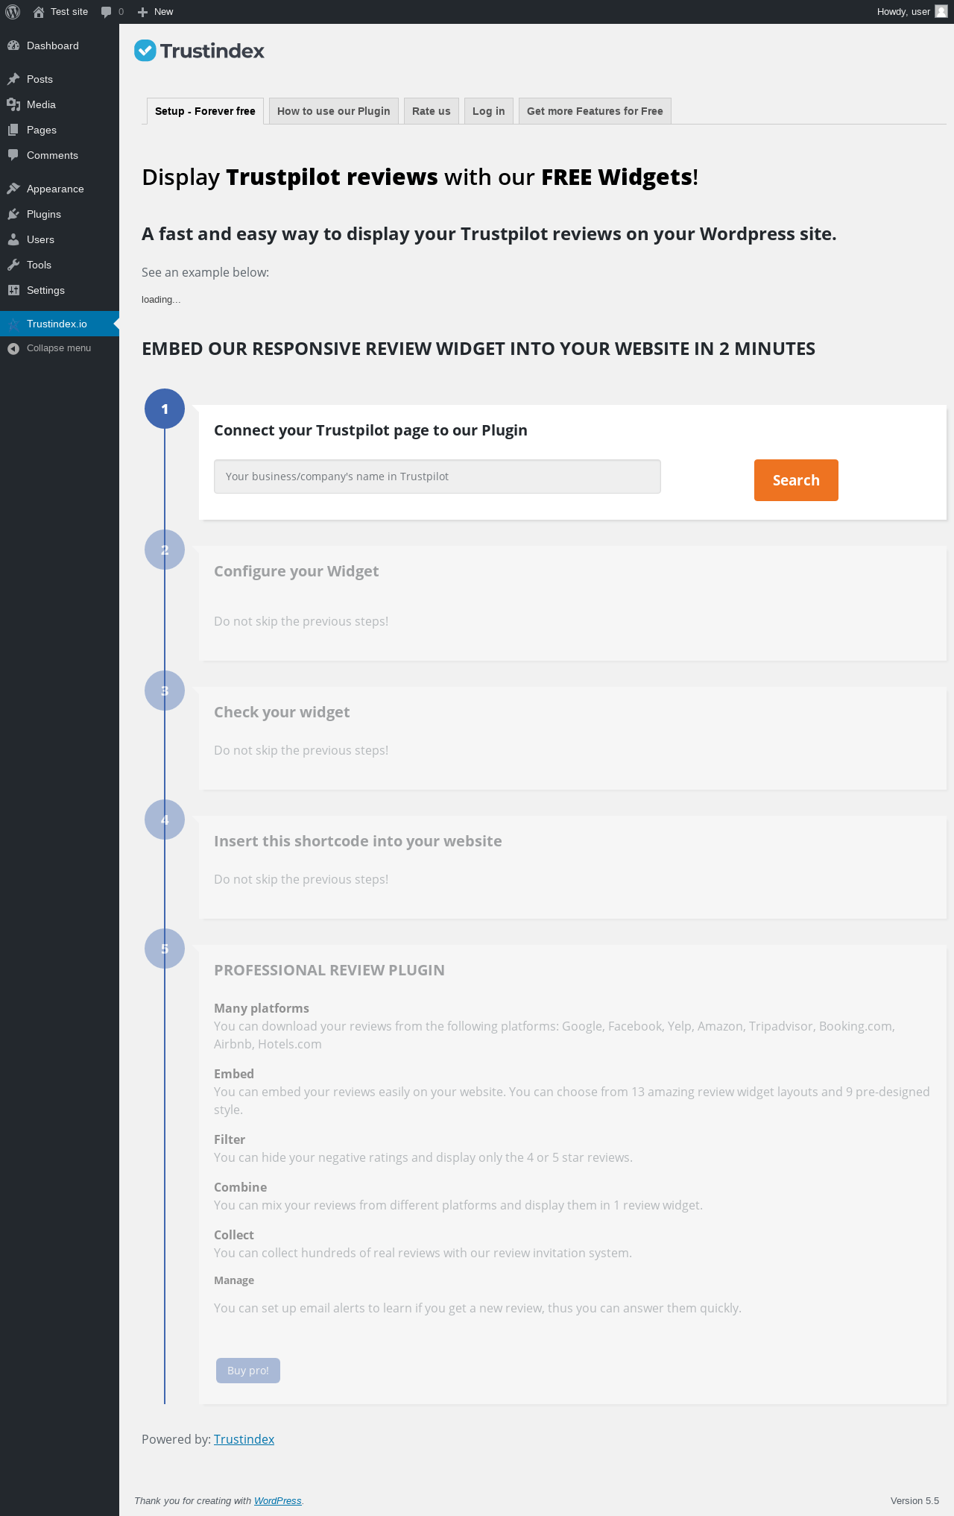This screenshot has height=1516, width=954.
Task: Open the Tools menu item
Action: [60, 265]
